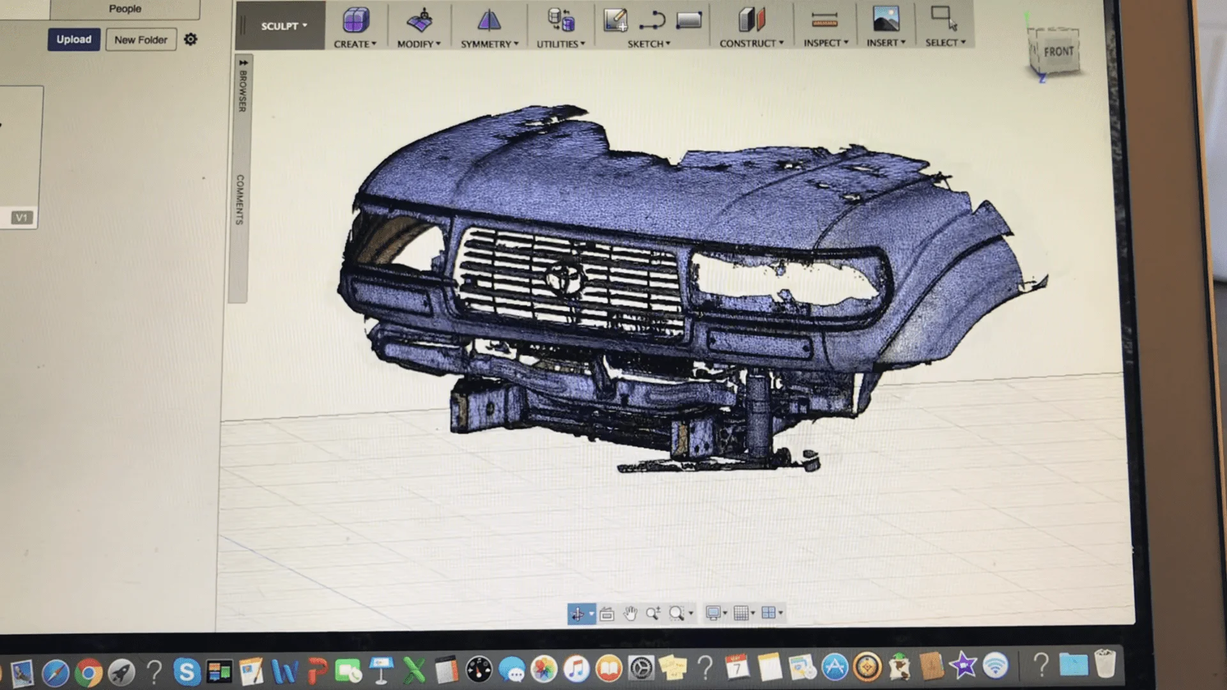Click the V1 version badge
The width and height of the screenshot is (1227, 690).
pyautogui.click(x=22, y=218)
